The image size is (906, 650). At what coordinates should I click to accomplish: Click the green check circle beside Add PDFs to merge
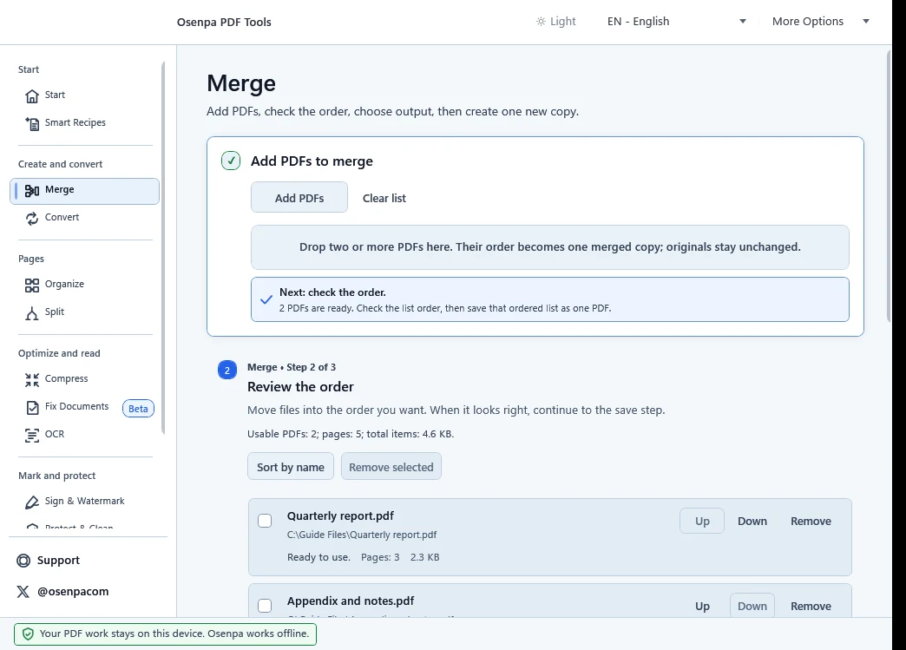click(231, 161)
